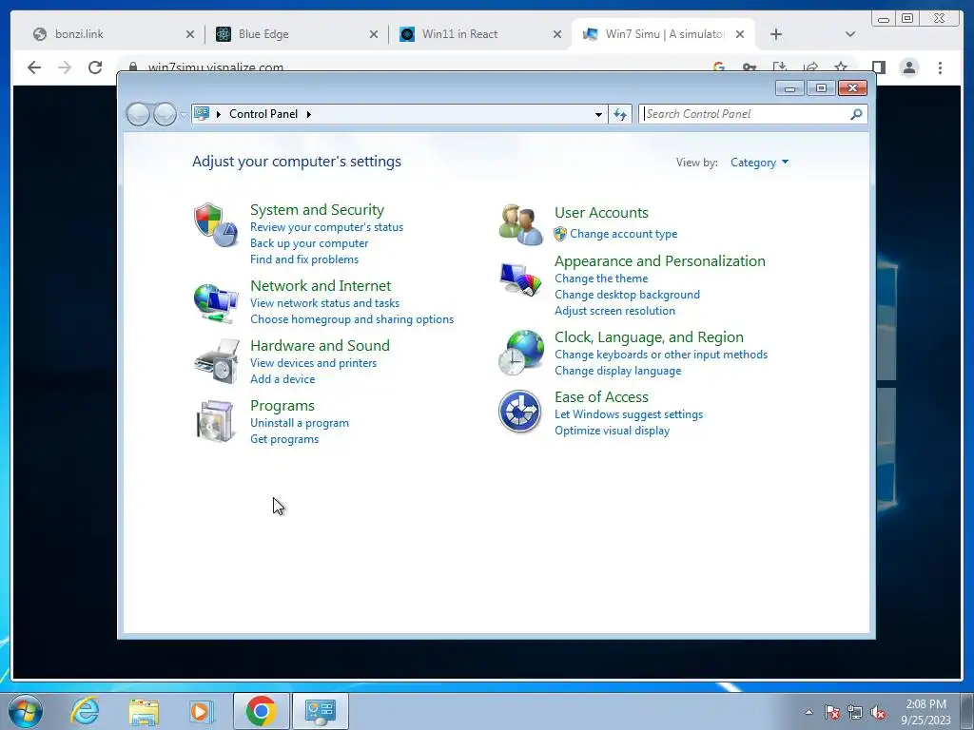Open Change desktop background
Image resolution: width=974 pixels, height=730 pixels.
click(627, 295)
